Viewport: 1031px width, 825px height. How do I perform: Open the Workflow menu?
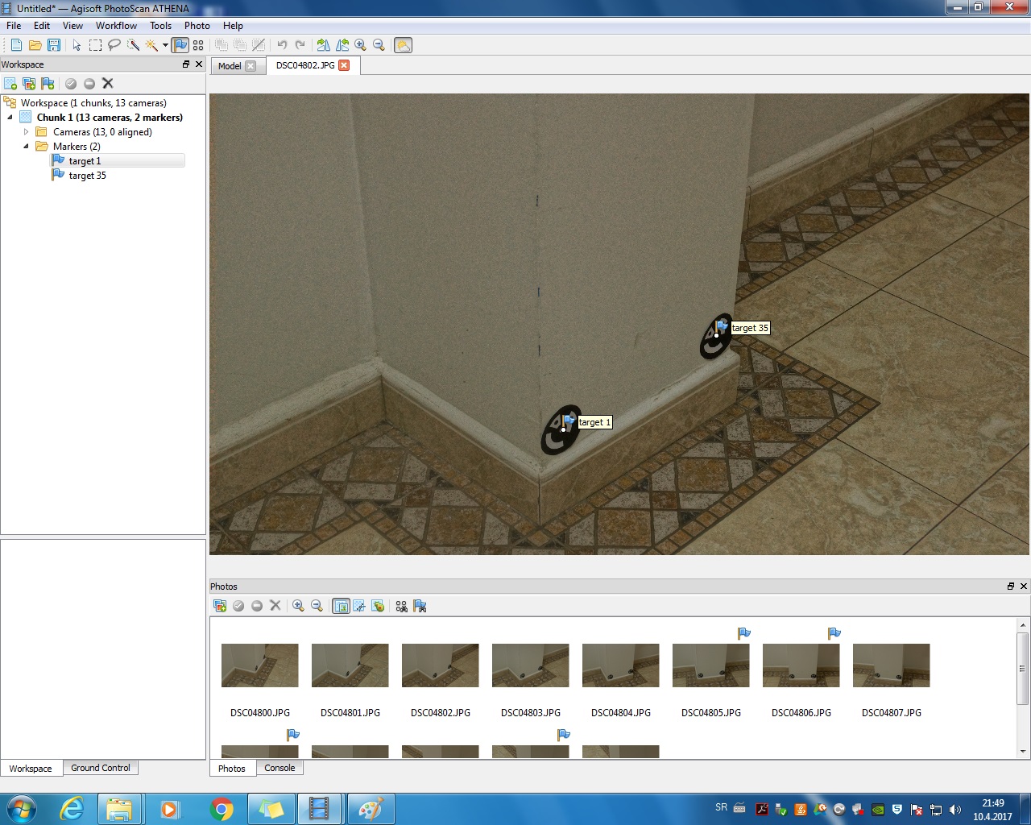point(116,26)
